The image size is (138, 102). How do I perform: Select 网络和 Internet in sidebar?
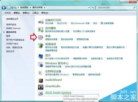(x=13, y=28)
